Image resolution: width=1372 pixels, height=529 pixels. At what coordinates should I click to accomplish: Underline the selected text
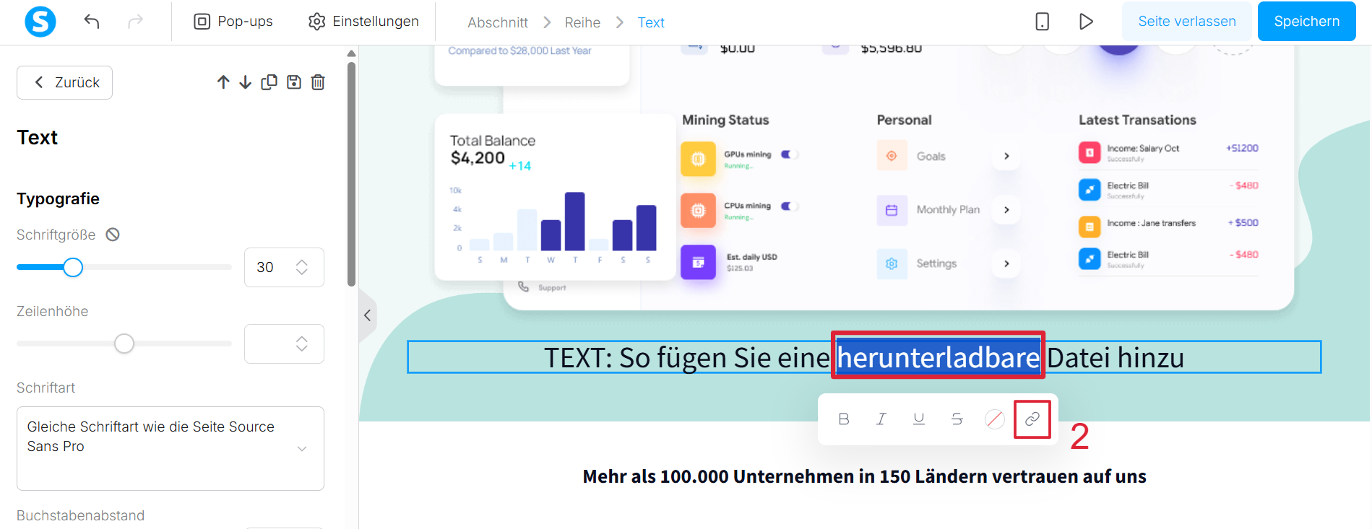(919, 419)
